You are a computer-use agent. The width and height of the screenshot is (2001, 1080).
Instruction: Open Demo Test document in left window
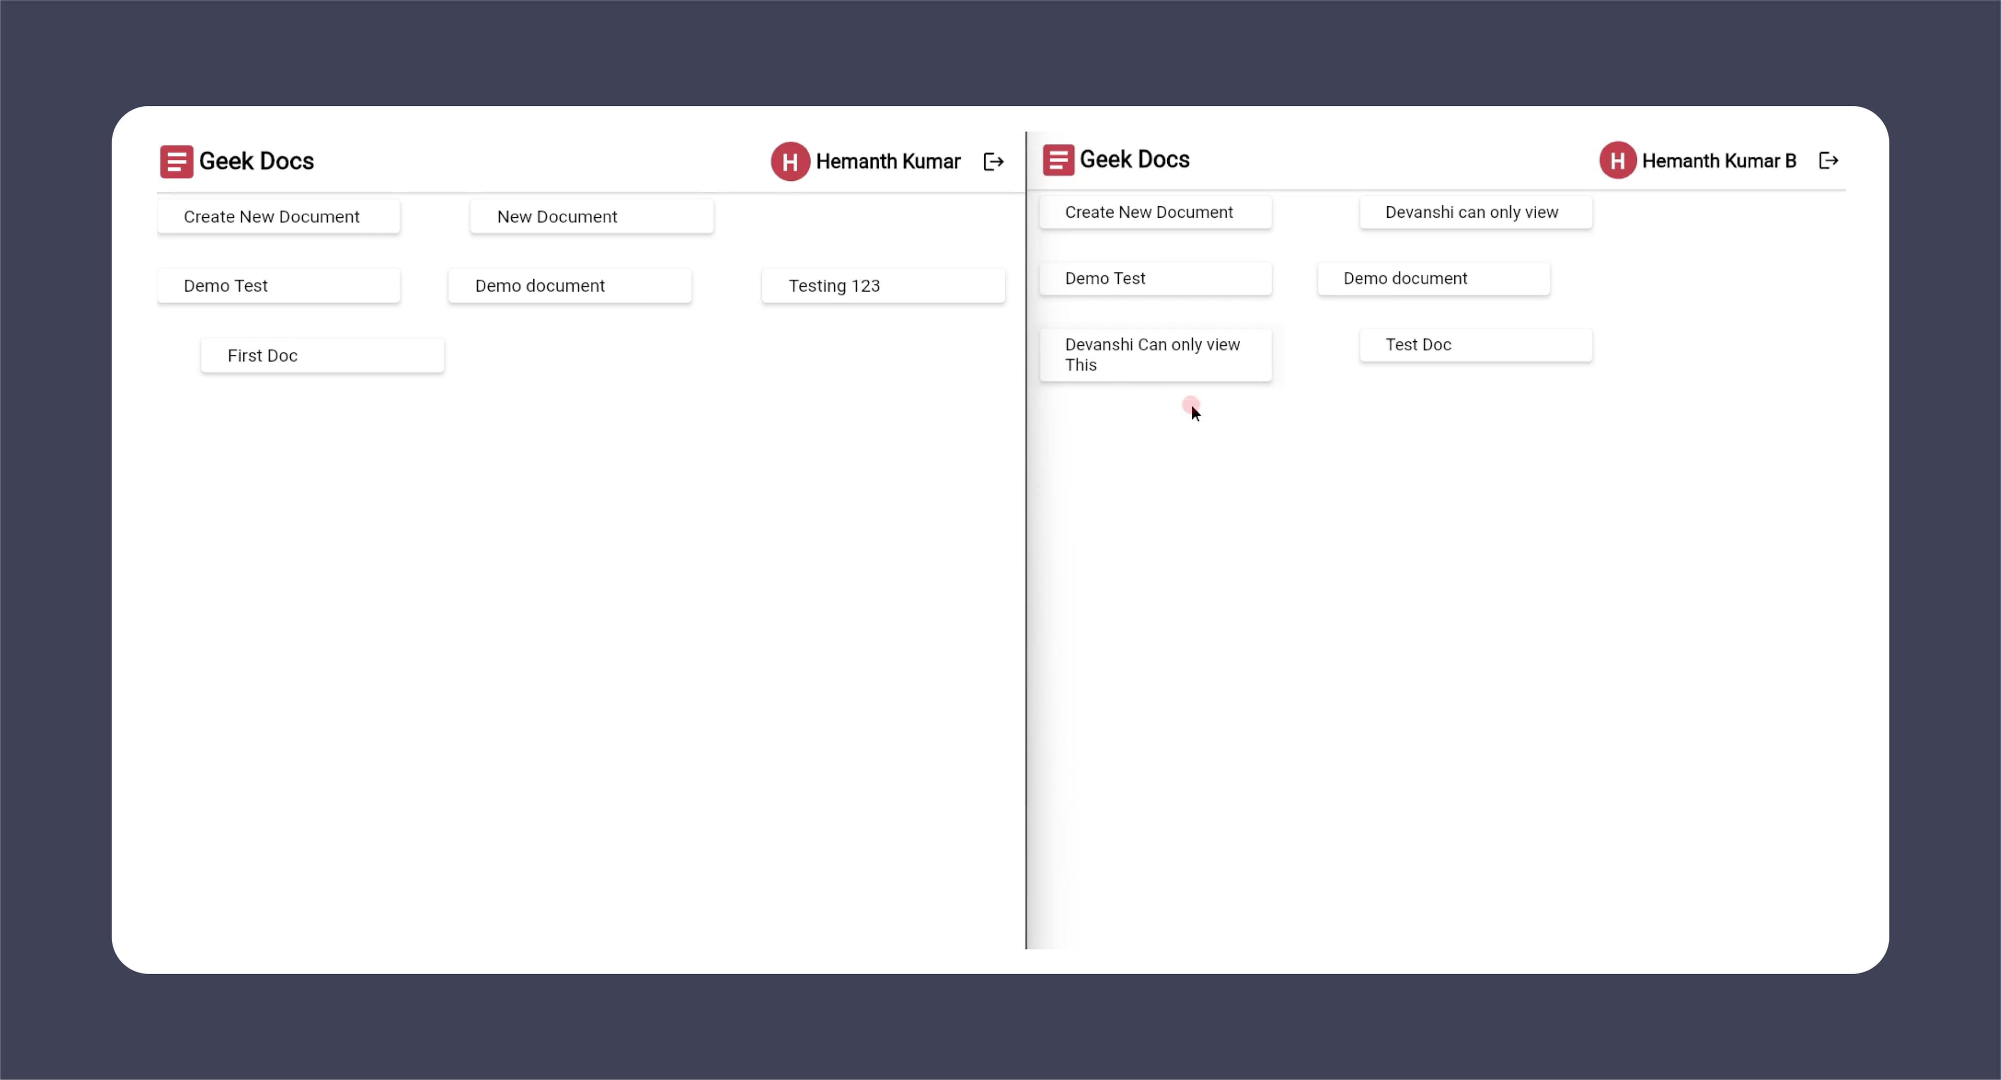(x=278, y=285)
